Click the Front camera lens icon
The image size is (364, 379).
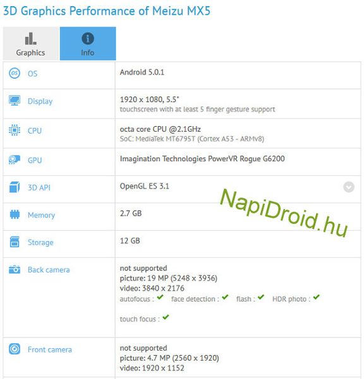click(15, 349)
